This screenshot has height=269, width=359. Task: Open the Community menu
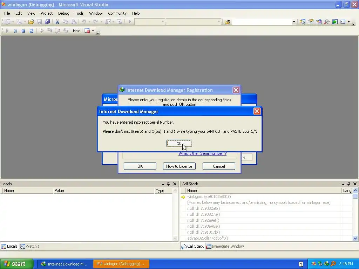point(117,13)
